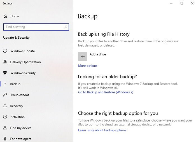
Task: Open Find my device page
Action: click(21, 128)
